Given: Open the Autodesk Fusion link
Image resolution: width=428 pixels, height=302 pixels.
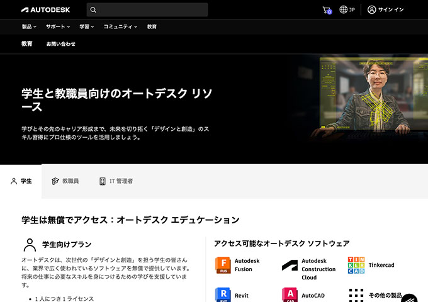Looking at the screenshot, I should [247, 265].
